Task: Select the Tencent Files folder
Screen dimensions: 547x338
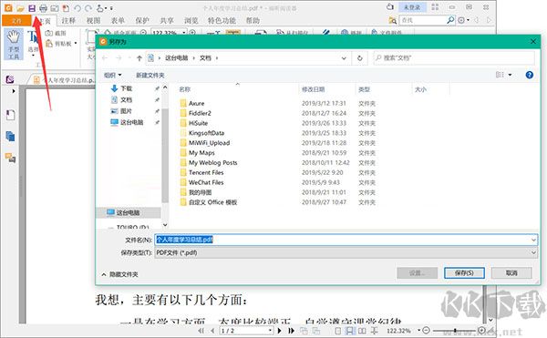Action: (x=206, y=172)
